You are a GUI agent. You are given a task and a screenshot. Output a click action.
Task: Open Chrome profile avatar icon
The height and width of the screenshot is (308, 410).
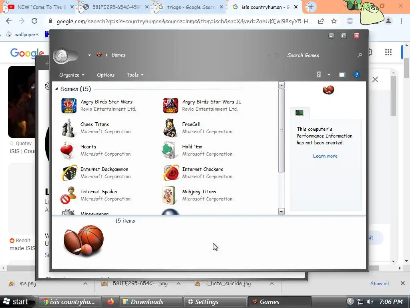pyautogui.click(x=388, y=21)
